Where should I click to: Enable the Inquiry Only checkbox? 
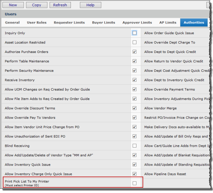pos(134,33)
